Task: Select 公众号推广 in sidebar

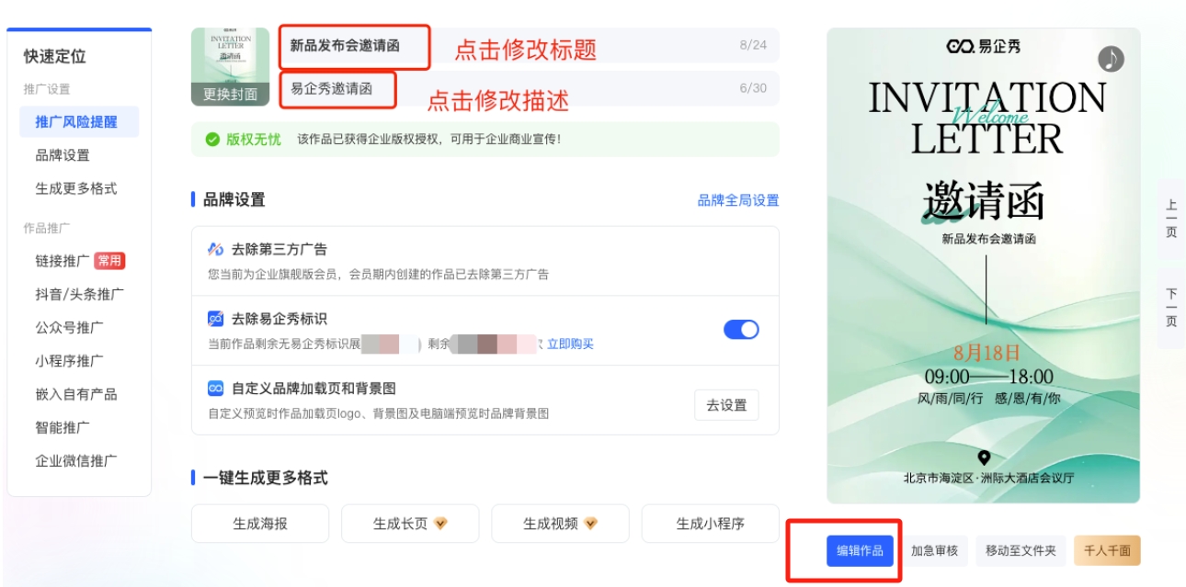Action: coord(69,327)
